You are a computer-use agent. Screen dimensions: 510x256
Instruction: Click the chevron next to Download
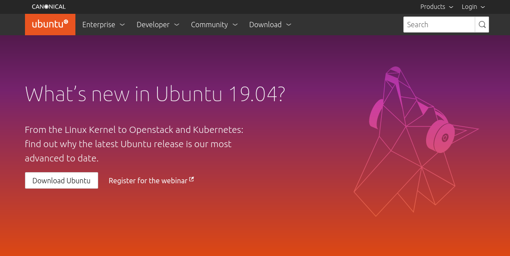[x=289, y=25]
